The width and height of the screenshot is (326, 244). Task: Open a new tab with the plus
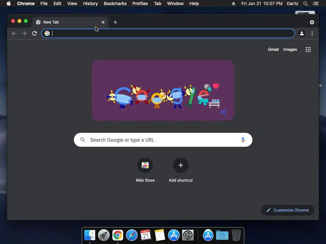click(115, 22)
